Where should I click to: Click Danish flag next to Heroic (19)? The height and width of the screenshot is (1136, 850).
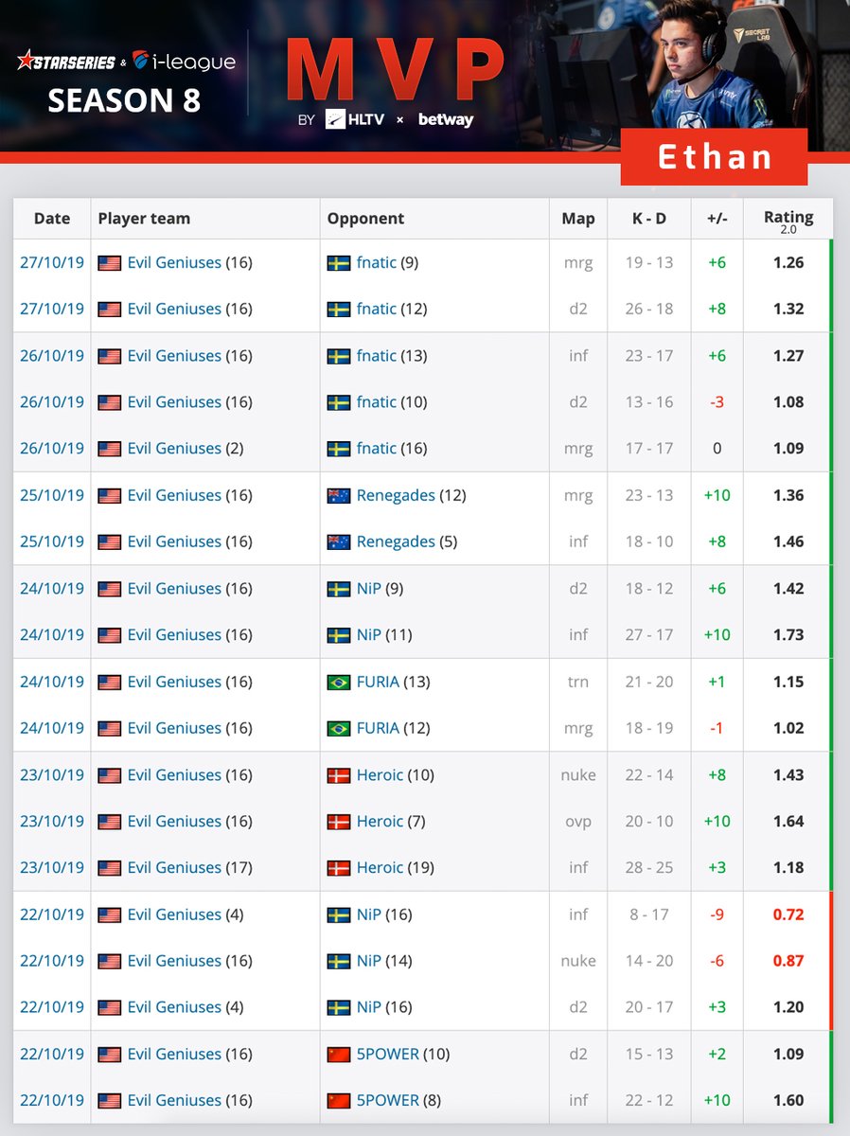tap(338, 867)
